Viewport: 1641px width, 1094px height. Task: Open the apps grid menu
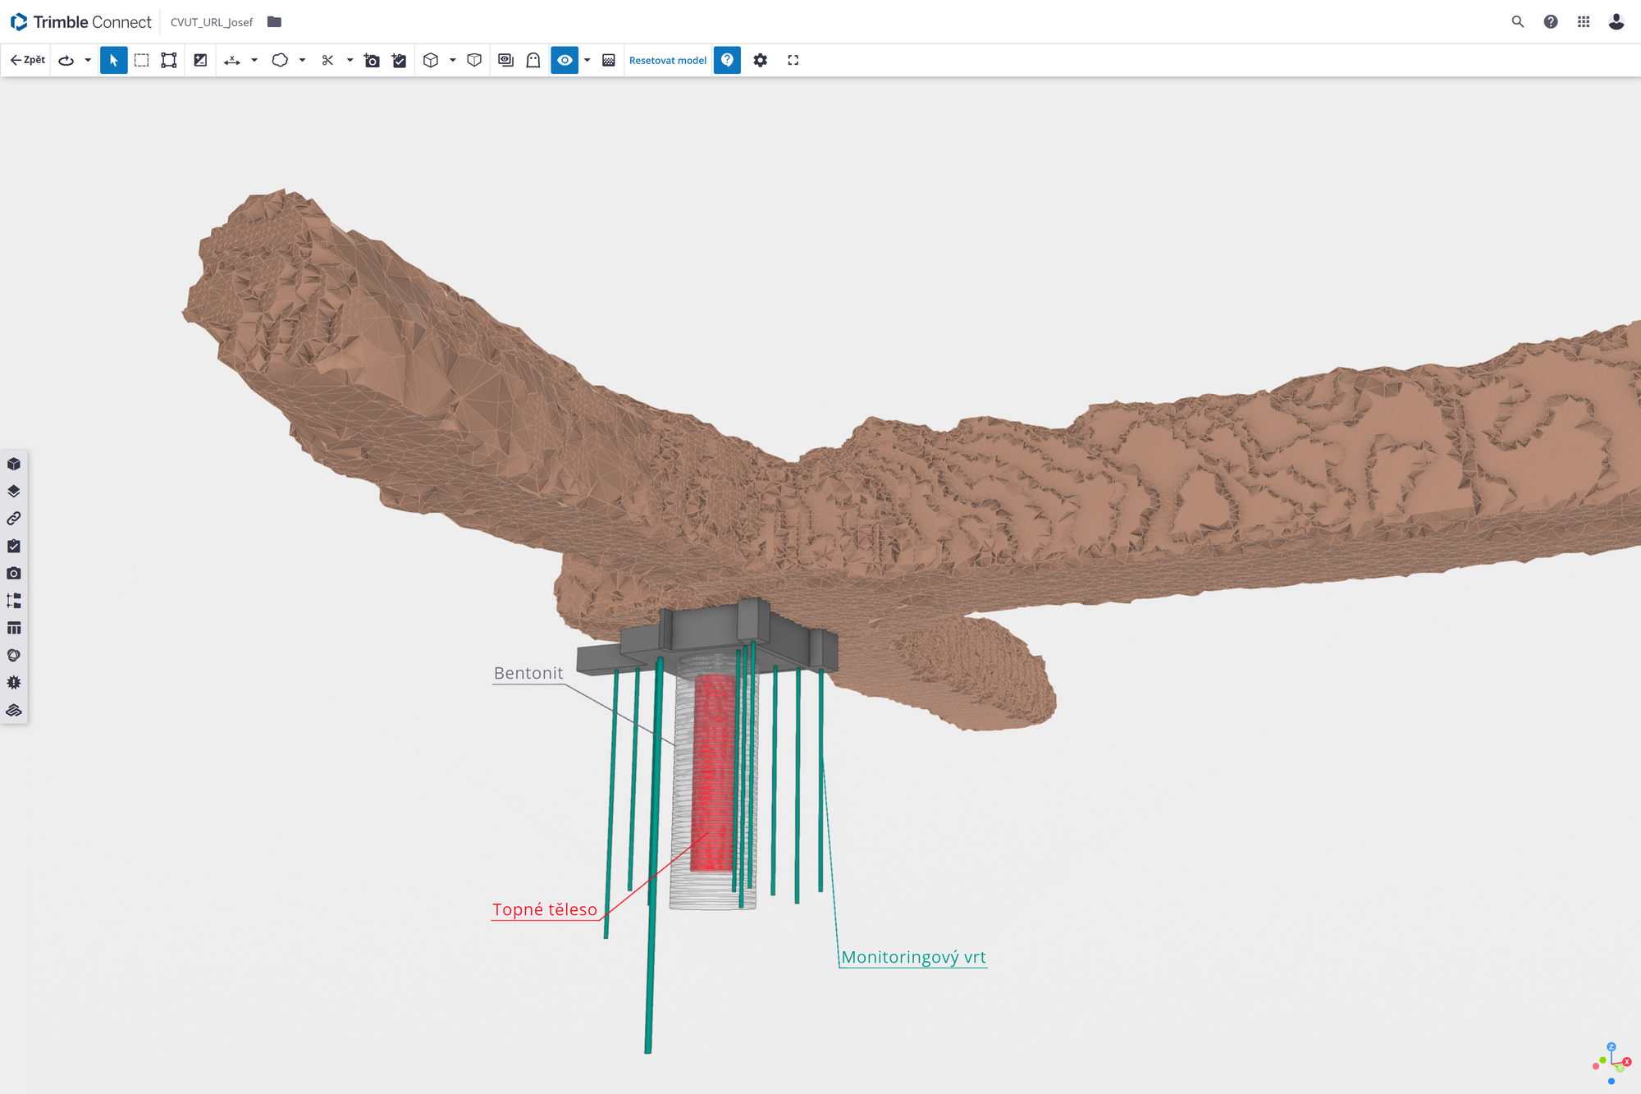[x=1584, y=22]
